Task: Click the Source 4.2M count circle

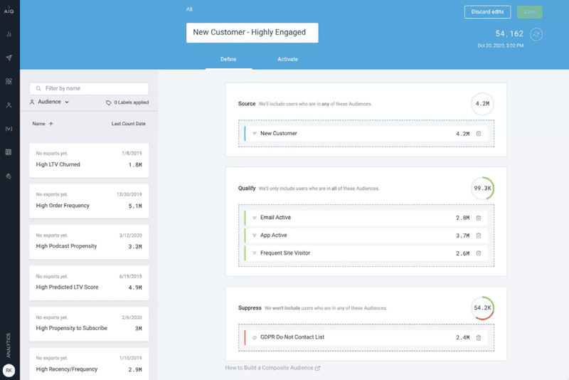Action: pyautogui.click(x=482, y=104)
